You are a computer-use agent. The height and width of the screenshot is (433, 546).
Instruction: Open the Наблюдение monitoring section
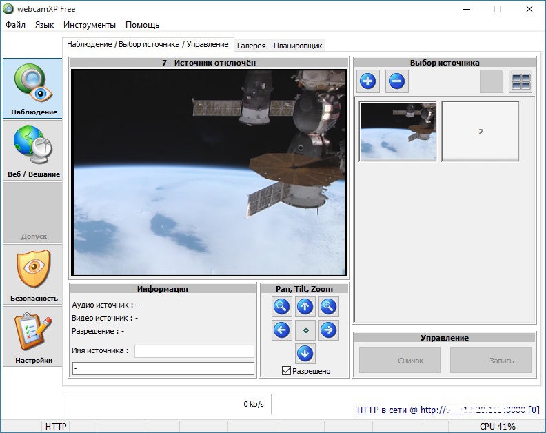point(32,88)
